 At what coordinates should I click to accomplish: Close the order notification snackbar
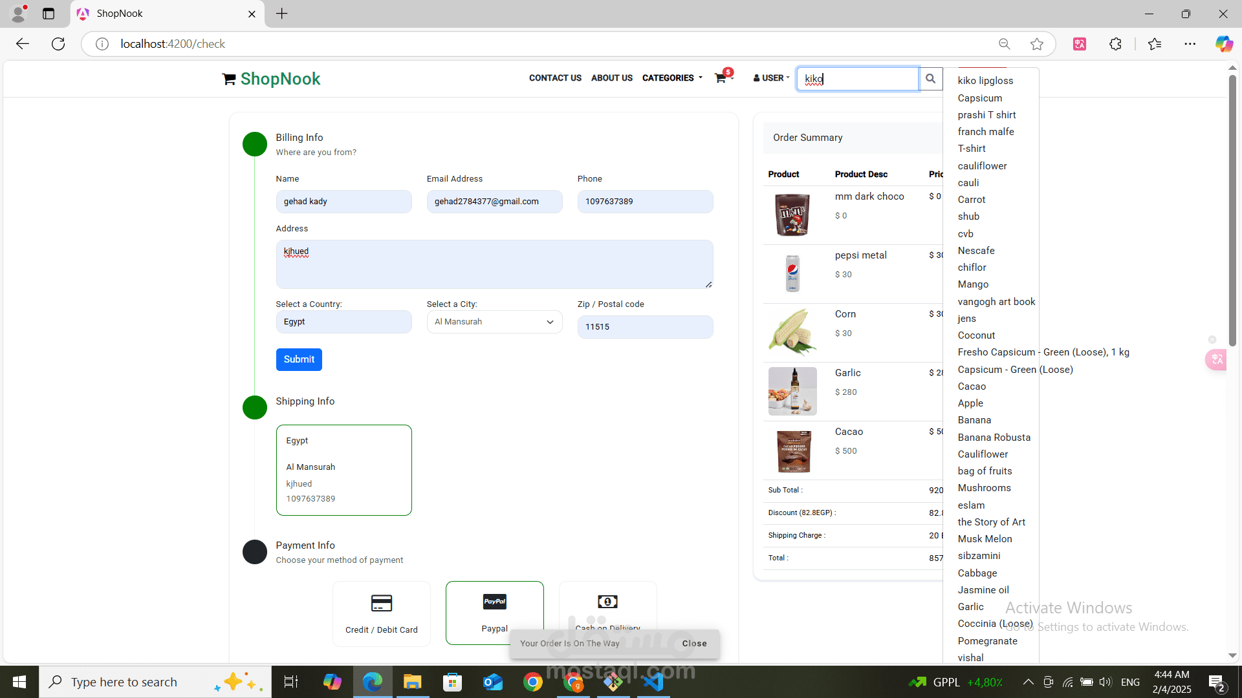(694, 644)
